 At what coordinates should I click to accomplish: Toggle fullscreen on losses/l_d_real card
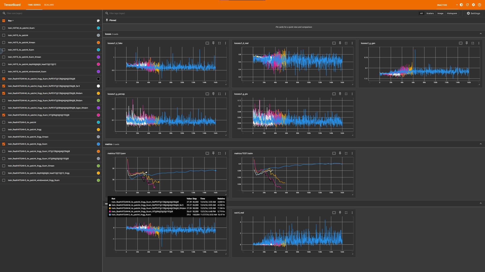click(x=346, y=43)
